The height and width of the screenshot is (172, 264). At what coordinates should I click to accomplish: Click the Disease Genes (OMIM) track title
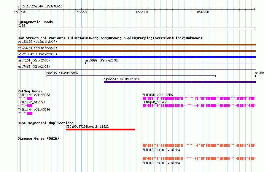pyautogui.click(x=38, y=138)
